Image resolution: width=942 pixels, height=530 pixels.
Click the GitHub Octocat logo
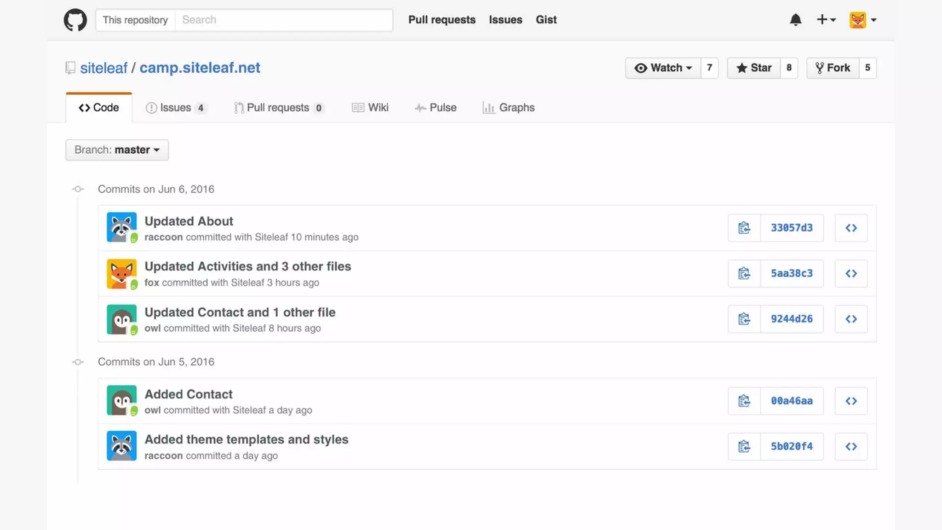(75, 20)
